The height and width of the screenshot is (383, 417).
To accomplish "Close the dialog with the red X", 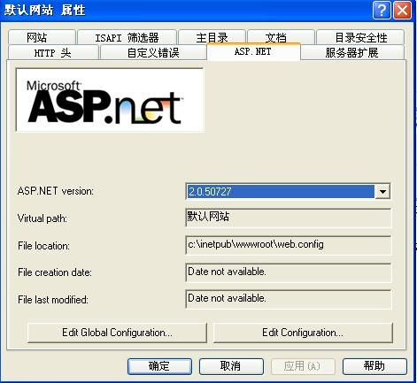I will [x=402, y=11].
